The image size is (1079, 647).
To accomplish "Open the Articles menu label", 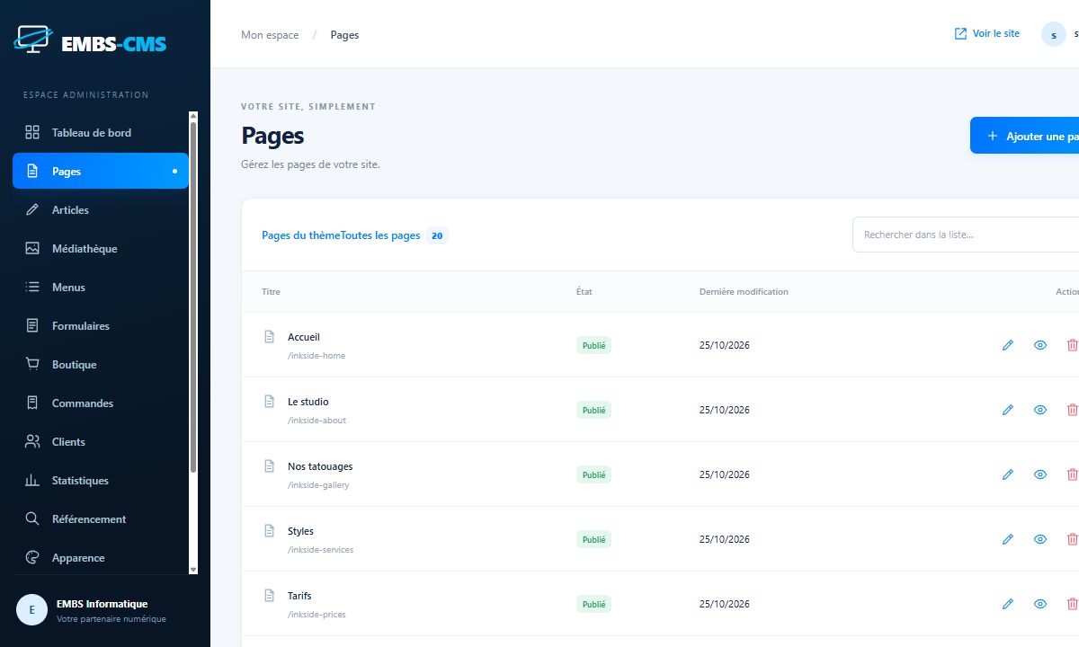I will [x=70, y=209].
